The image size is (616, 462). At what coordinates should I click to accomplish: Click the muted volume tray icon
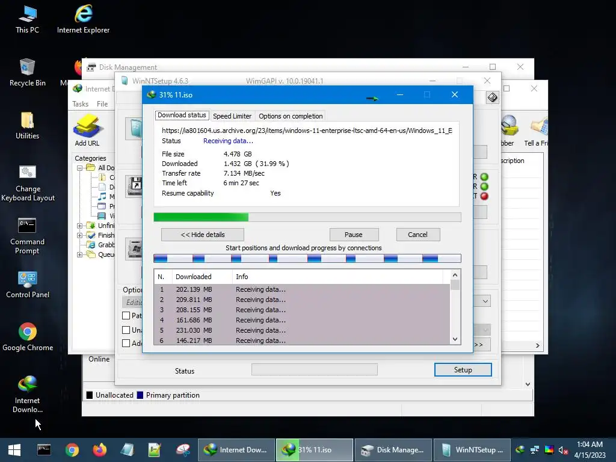563,450
